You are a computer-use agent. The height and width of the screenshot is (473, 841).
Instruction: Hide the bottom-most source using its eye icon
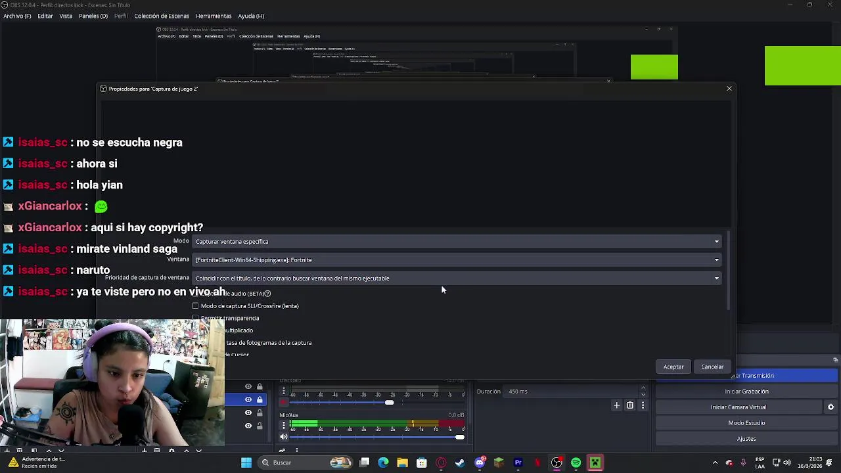[248, 426]
